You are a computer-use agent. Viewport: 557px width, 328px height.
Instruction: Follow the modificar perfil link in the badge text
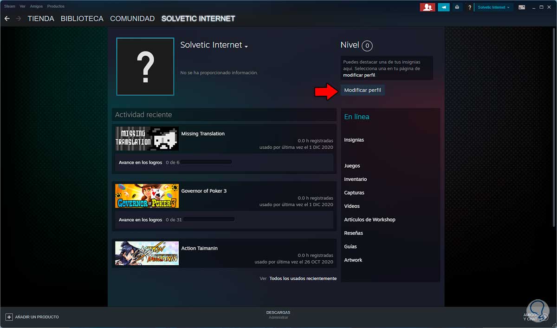[359, 75]
